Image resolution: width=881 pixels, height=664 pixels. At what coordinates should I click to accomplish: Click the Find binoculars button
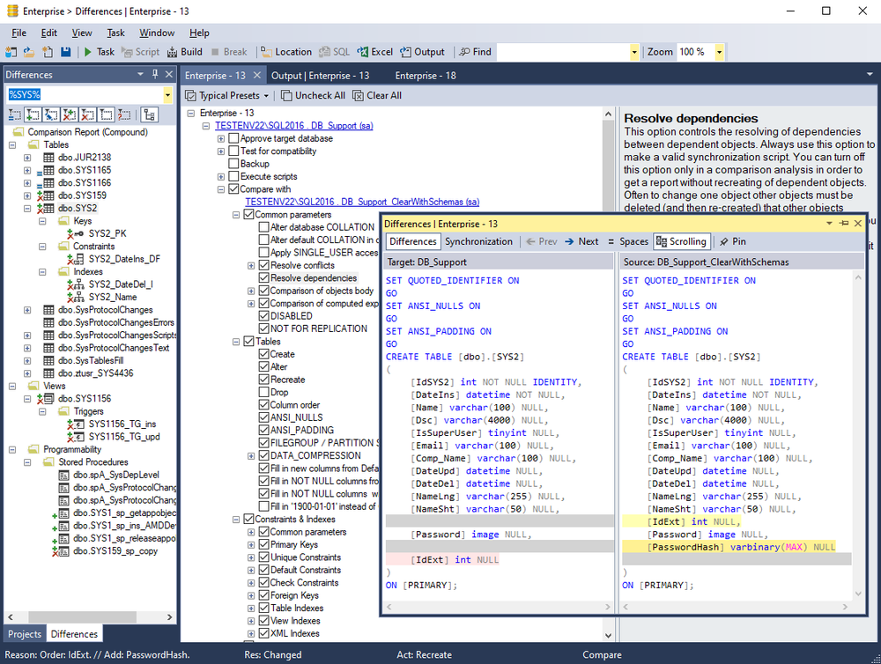pyautogui.click(x=476, y=52)
